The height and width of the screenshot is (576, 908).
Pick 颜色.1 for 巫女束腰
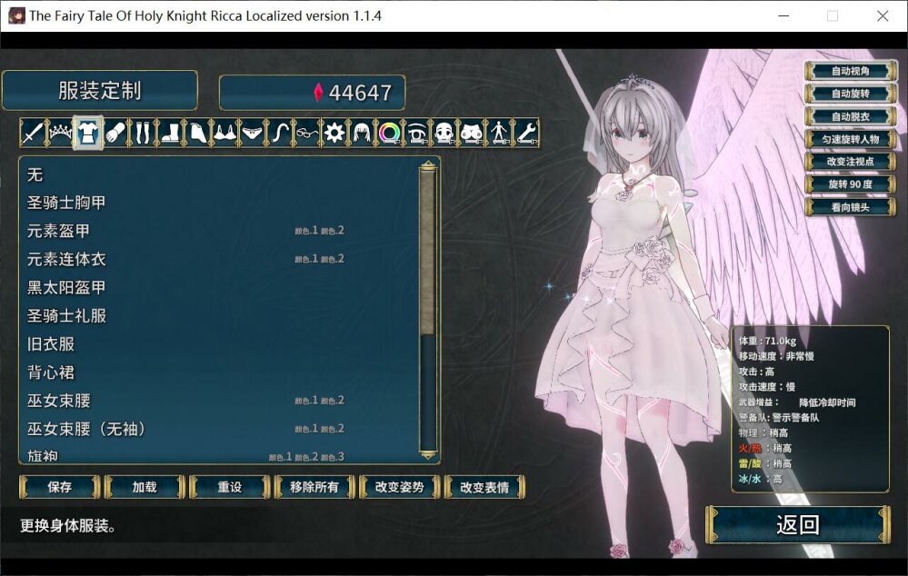(306, 400)
